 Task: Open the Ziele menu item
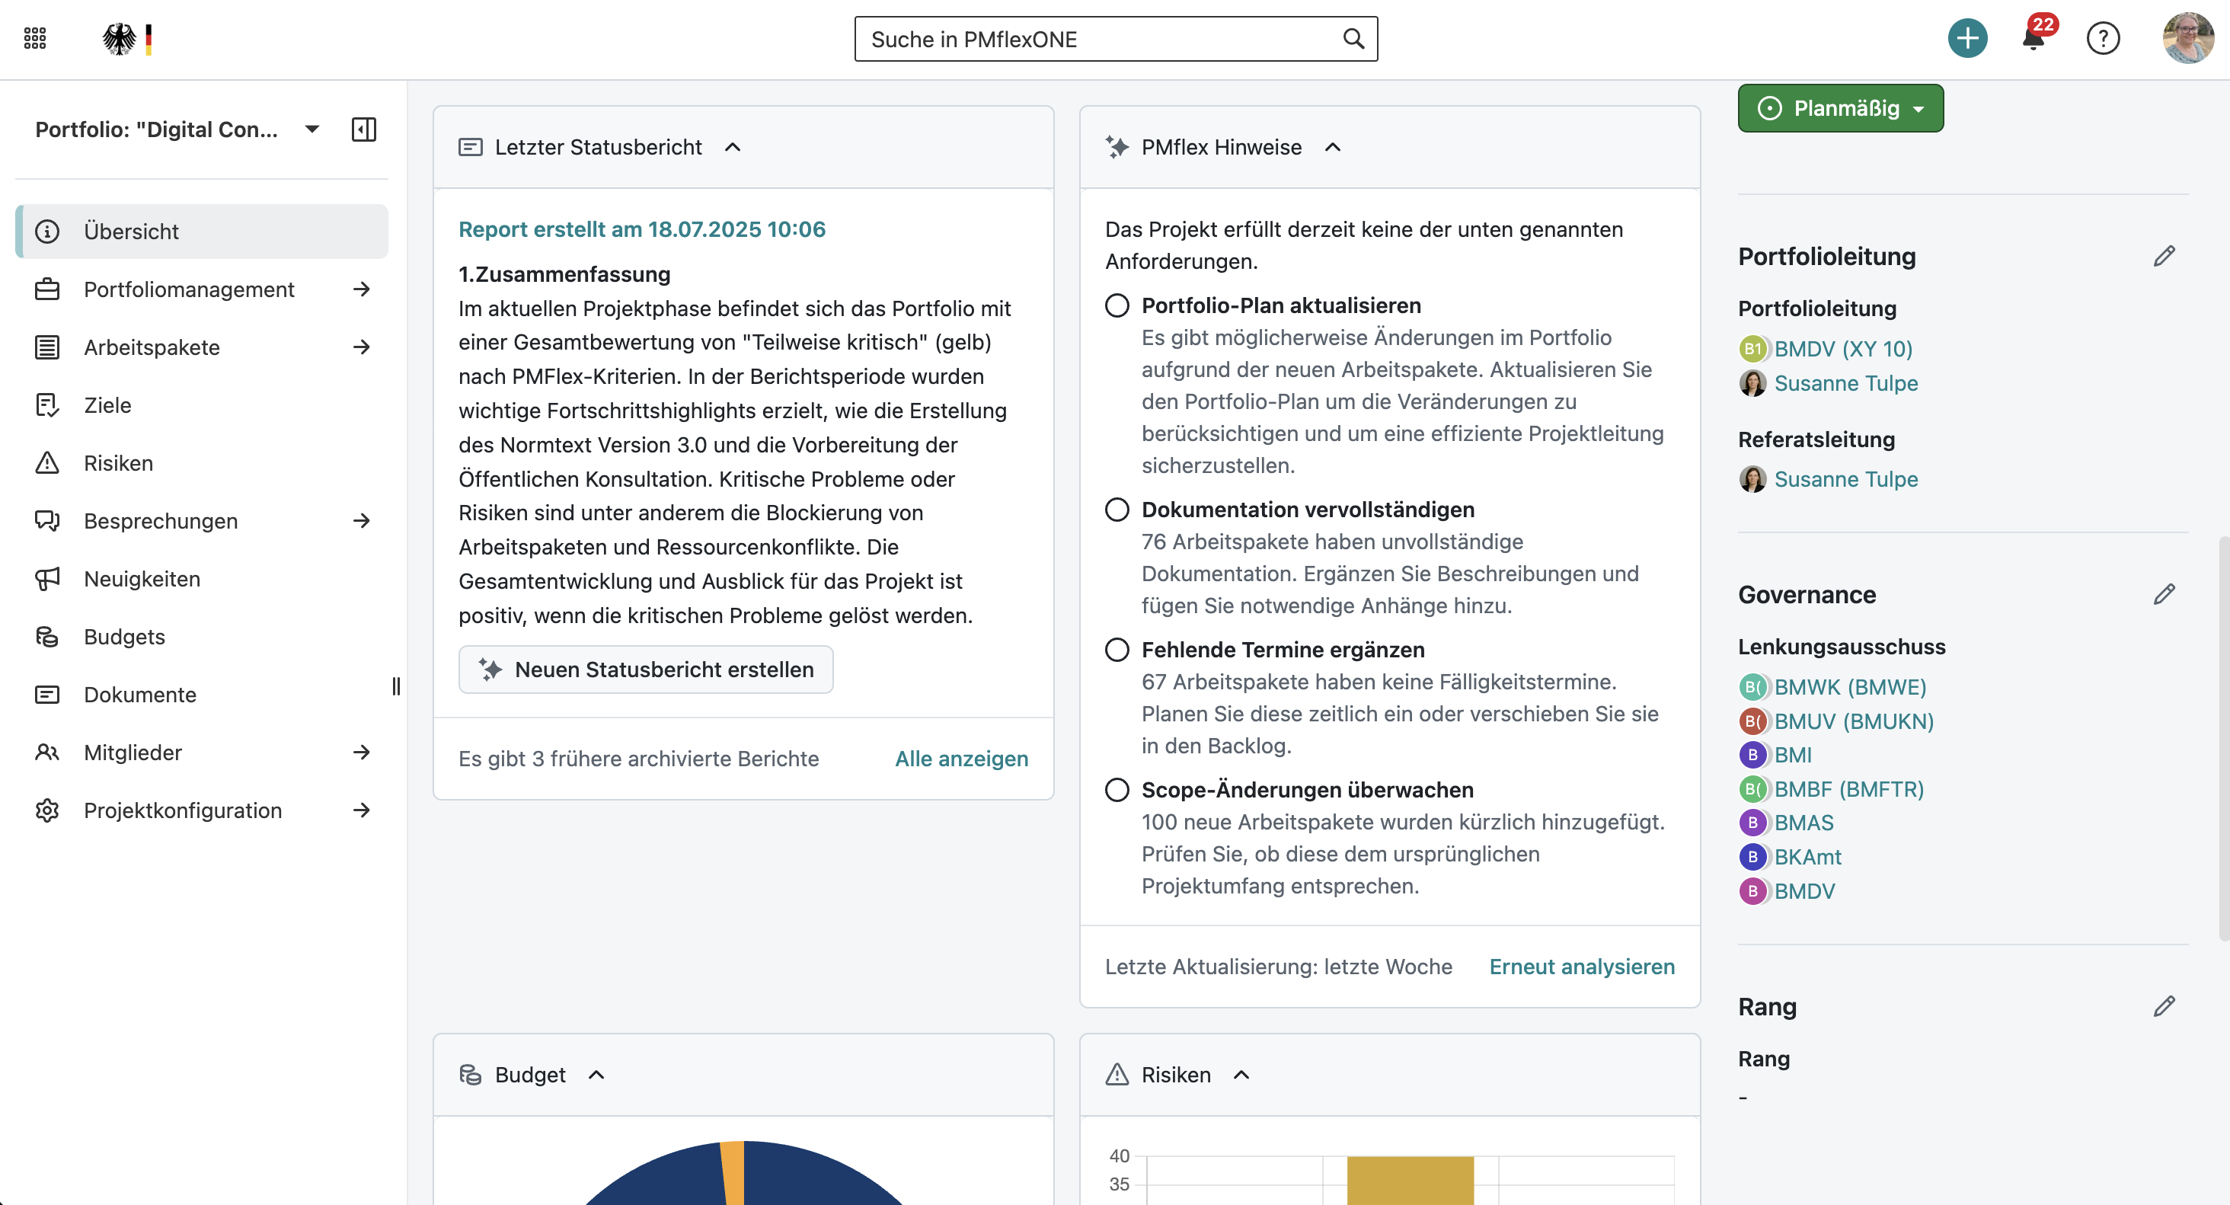[x=202, y=405]
